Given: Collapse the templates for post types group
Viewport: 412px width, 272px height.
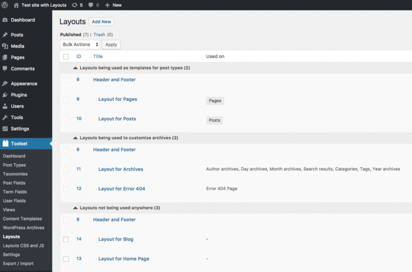Looking at the screenshot, I should click(75, 68).
